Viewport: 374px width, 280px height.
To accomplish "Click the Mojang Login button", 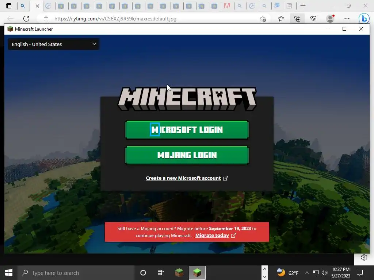I will [x=187, y=155].
